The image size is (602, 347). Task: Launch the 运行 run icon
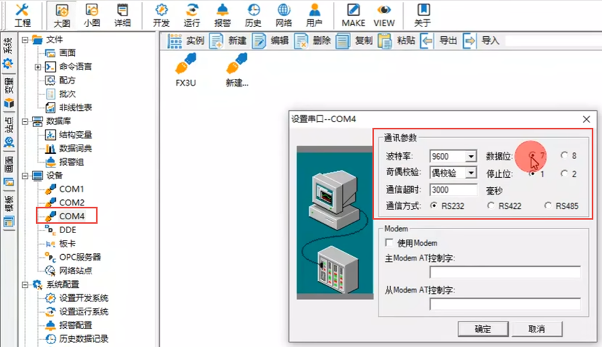pos(191,16)
